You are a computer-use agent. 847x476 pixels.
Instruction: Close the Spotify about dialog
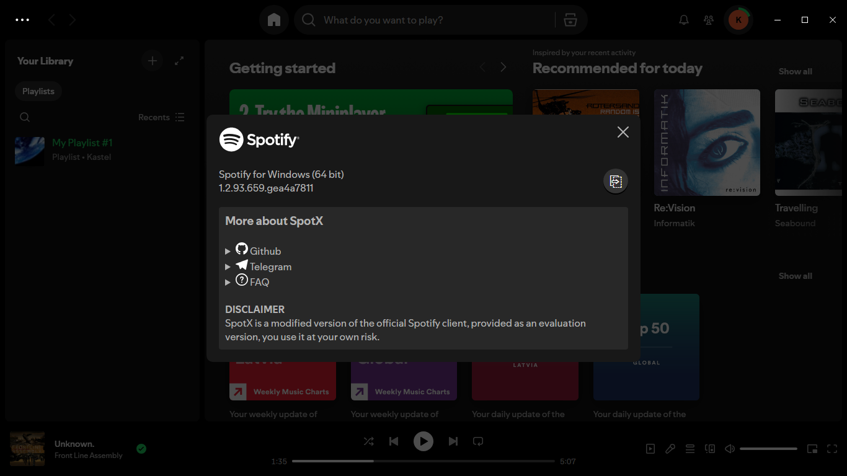coord(623,132)
